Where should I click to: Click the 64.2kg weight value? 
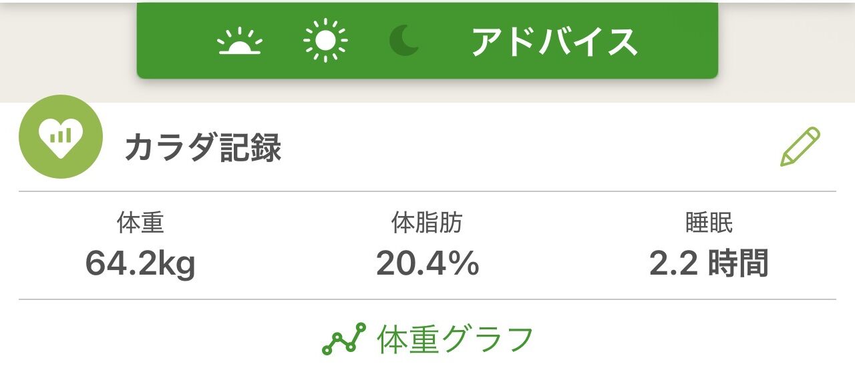click(140, 263)
